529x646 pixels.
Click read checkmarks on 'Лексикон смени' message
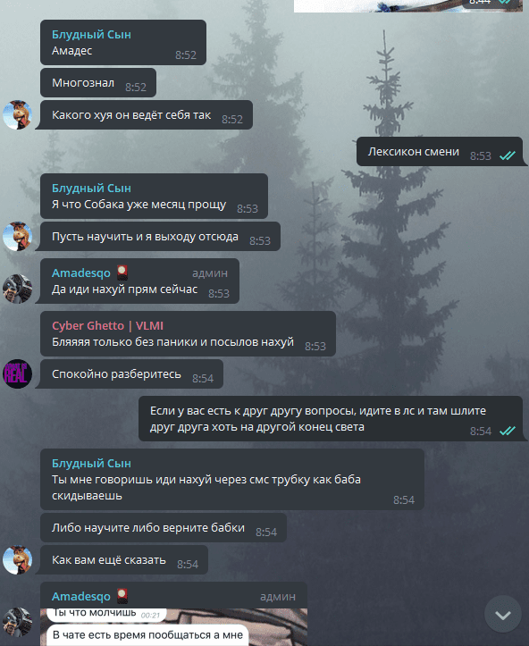pos(508,155)
